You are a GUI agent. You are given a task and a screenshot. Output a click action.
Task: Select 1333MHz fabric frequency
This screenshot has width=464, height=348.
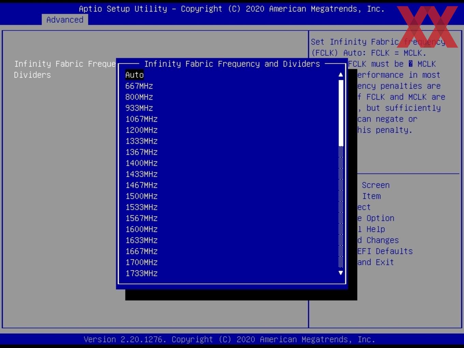point(141,141)
